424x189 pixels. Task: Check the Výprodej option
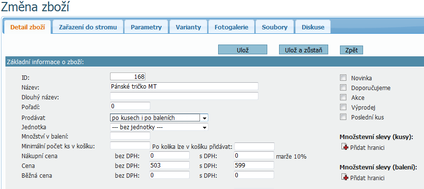(343, 107)
